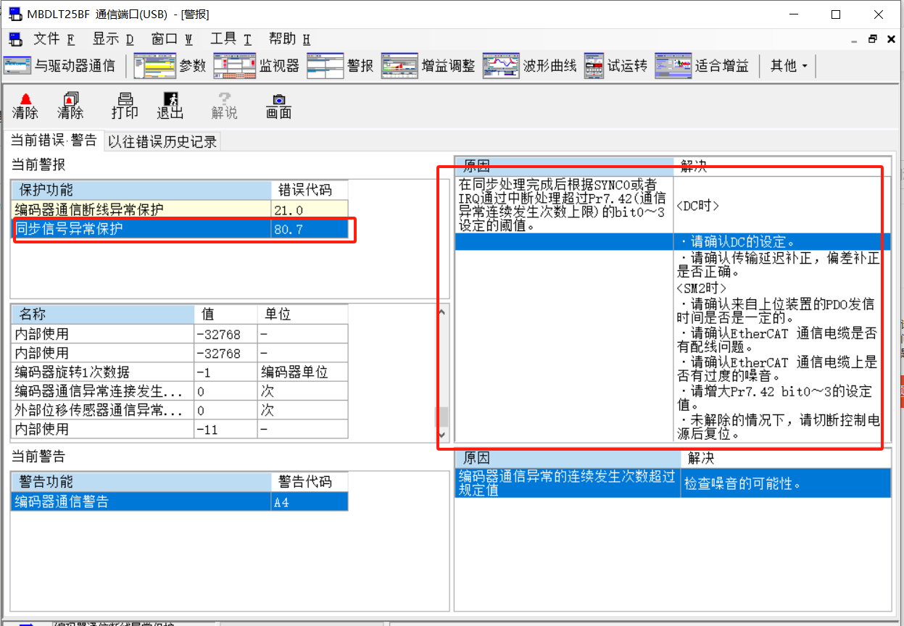Screen dimensions: 904x626
Task: Click the title bar application icon
Action: click(x=14, y=14)
